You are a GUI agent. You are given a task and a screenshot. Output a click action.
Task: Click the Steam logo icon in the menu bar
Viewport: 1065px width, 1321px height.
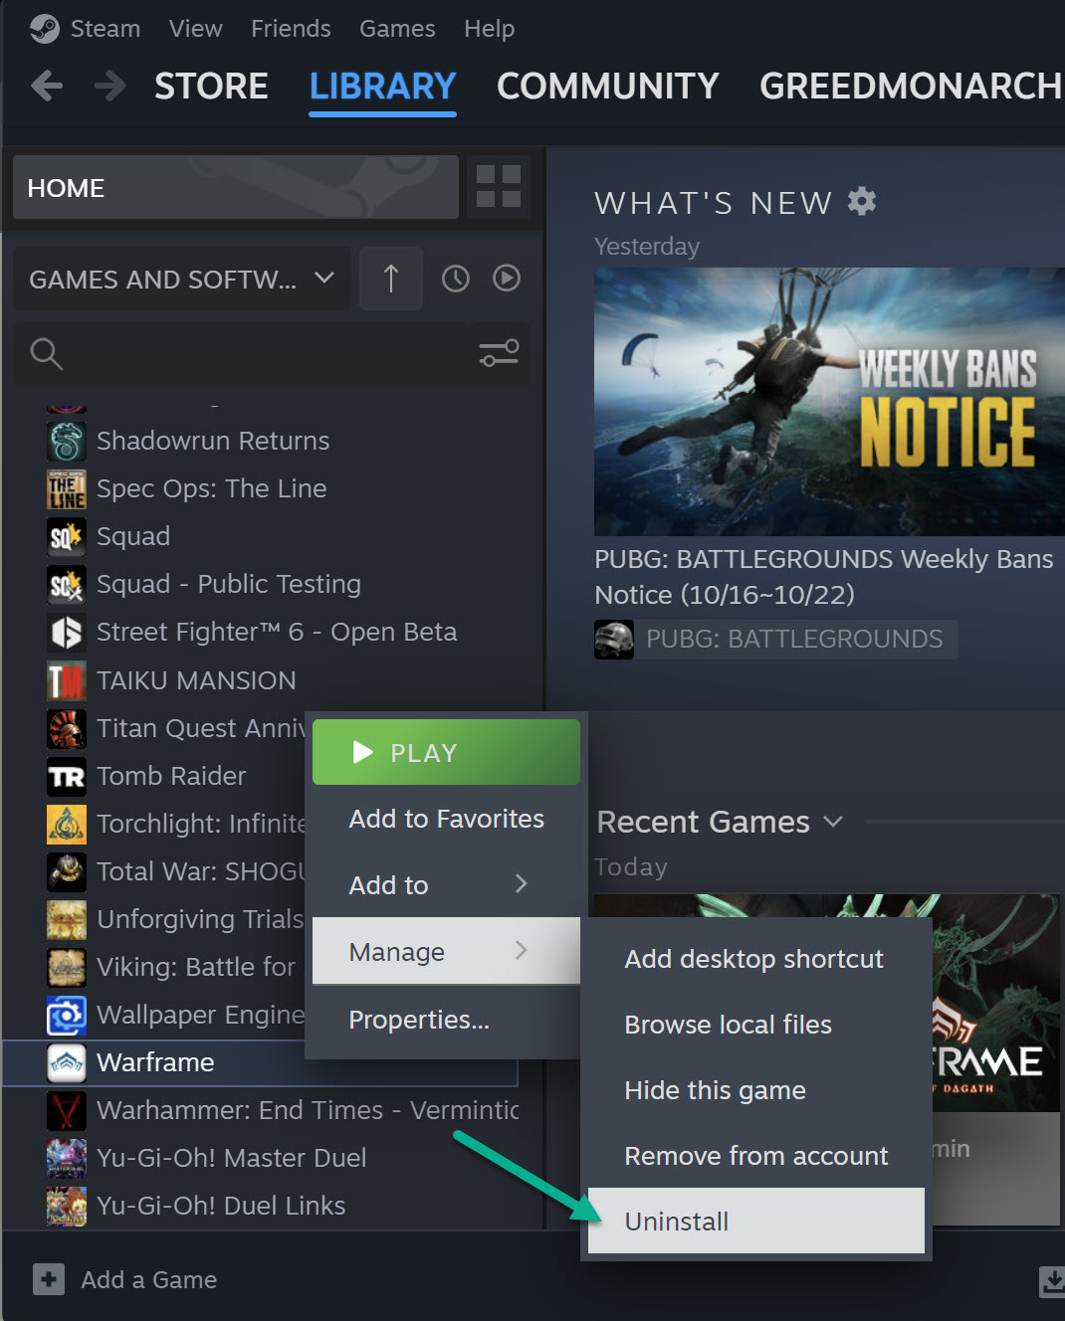44,29
